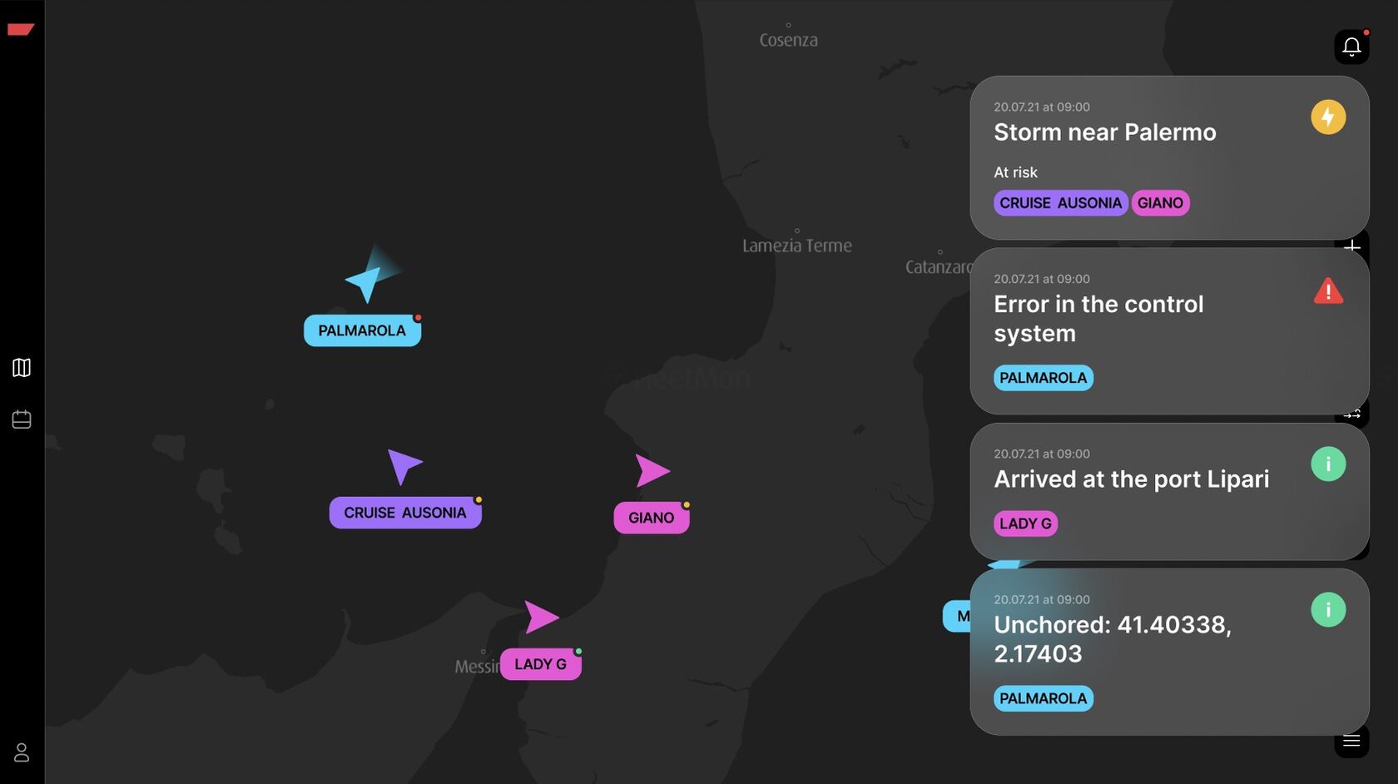Click the route swap arrows icon on the right edge
Image resolution: width=1398 pixels, height=784 pixels.
pyautogui.click(x=1354, y=413)
